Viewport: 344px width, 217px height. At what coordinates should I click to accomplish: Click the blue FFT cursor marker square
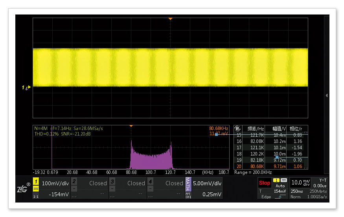click(216, 134)
